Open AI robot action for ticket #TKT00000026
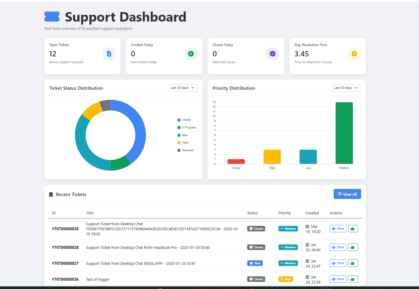The width and height of the screenshot is (419, 289). click(x=353, y=279)
